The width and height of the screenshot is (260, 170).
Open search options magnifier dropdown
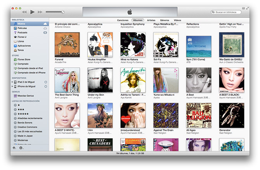click(x=213, y=12)
